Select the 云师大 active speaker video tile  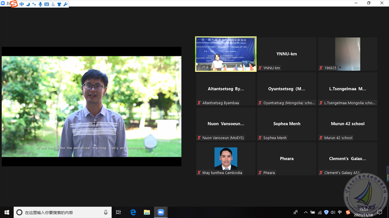pos(226,54)
